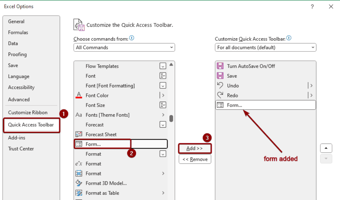
Task: Click the info icon beside Choose commands from
Action: (x=132, y=38)
